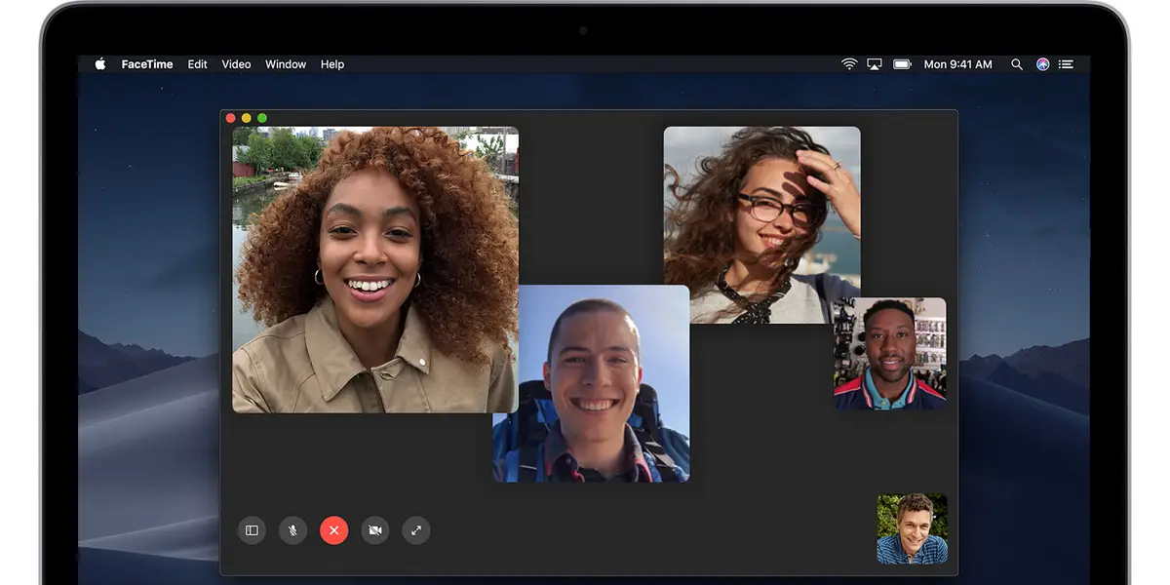Viewport: 1170px width, 585px height.
Task: Open the Help menu
Action: pos(332,64)
